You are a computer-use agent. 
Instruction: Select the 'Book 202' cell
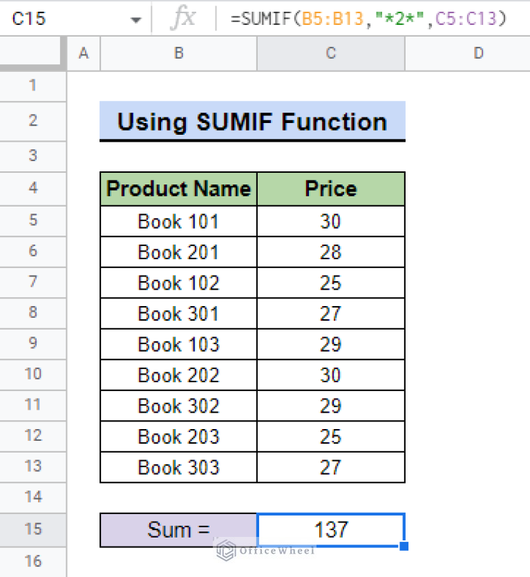pos(178,375)
